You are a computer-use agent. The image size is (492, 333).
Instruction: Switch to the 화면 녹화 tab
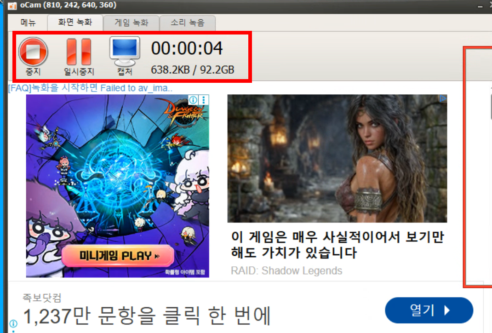click(75, 22)
